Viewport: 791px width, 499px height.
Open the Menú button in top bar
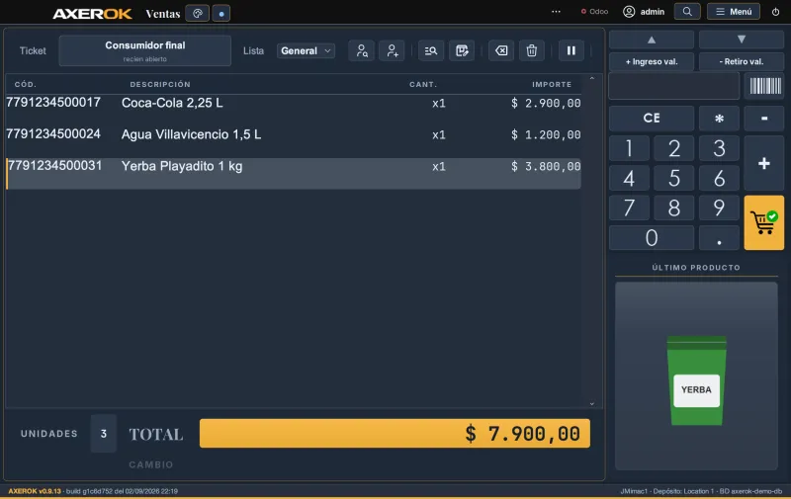(x=734, y=12)
